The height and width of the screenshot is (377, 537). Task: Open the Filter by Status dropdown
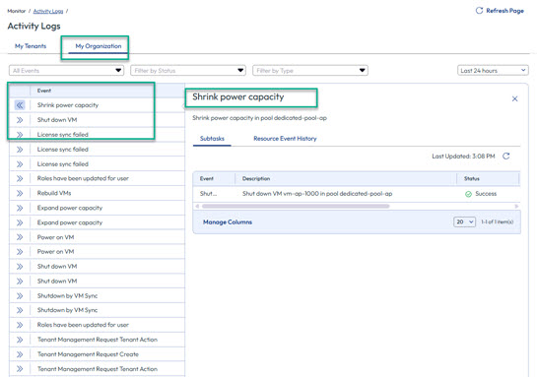tap(188, 71)
